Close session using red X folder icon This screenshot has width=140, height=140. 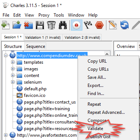pos(28,25)
